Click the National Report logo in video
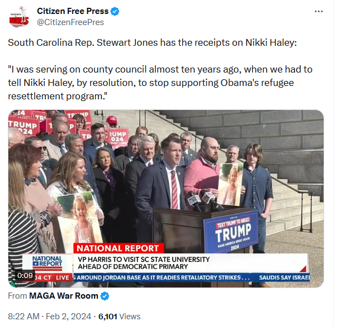 pos(48,264)
